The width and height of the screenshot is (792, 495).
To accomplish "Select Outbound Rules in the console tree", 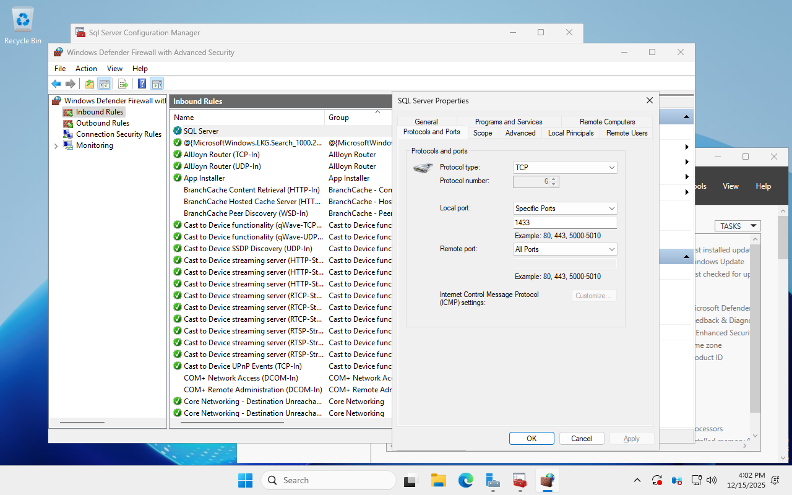I will (x=102, y=123).
